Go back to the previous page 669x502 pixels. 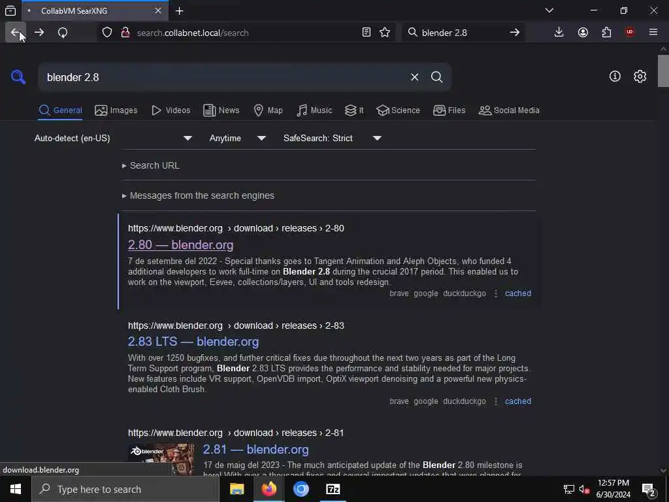(x=16, y=33)
